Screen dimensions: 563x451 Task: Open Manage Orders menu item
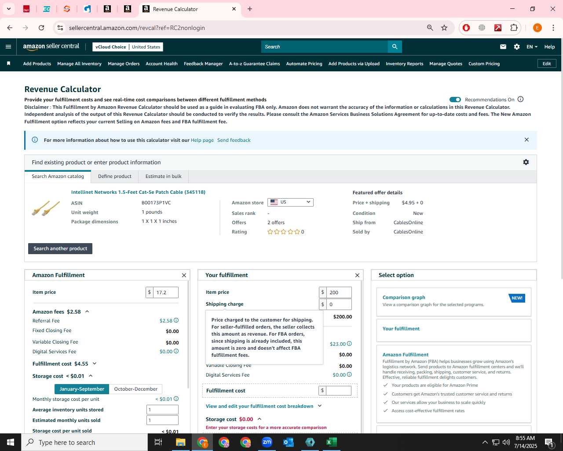(124, 63)
